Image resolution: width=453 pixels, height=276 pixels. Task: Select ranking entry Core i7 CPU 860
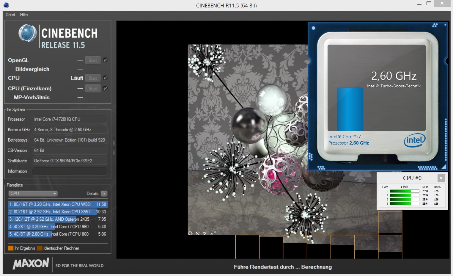click(x=58, y=234)
